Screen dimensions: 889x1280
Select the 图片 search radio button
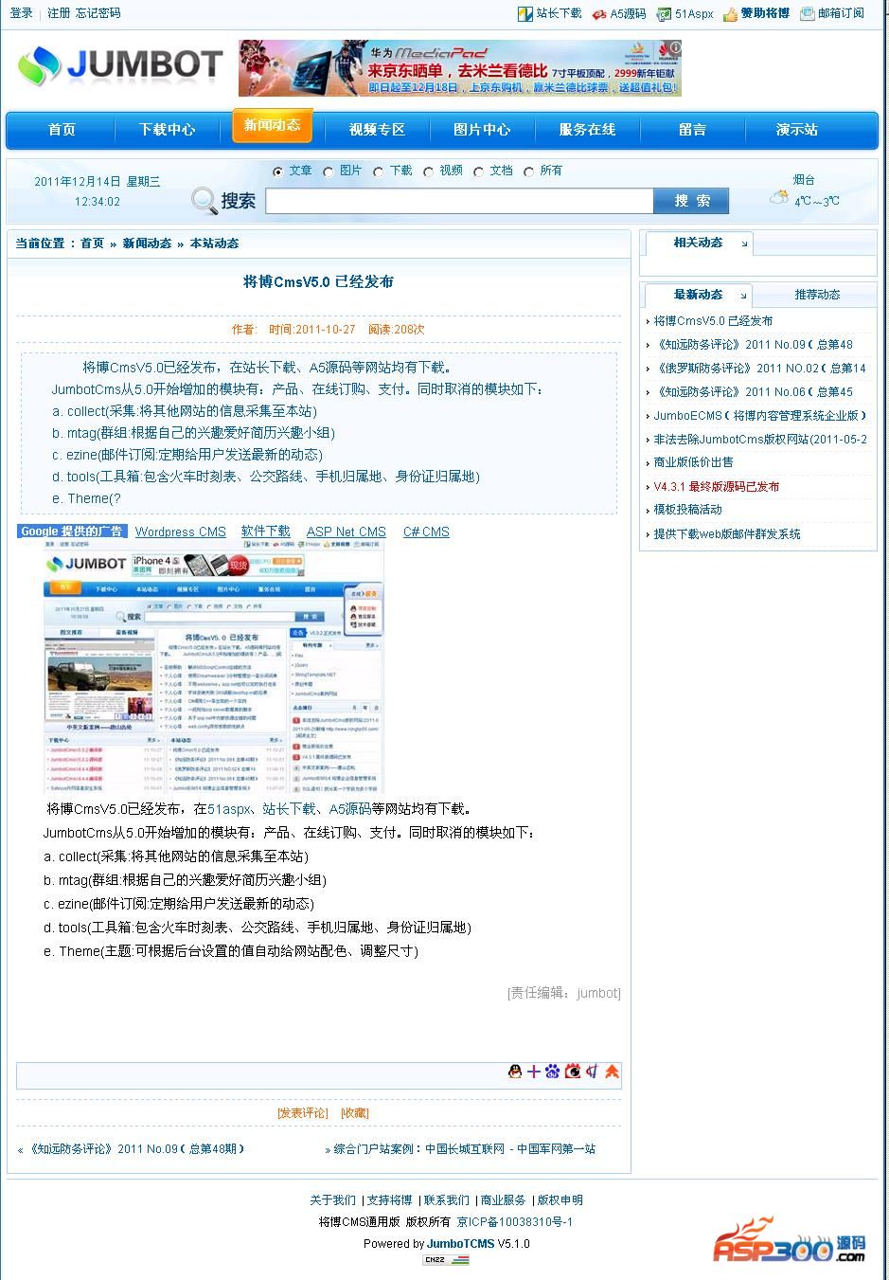(328, 171)
